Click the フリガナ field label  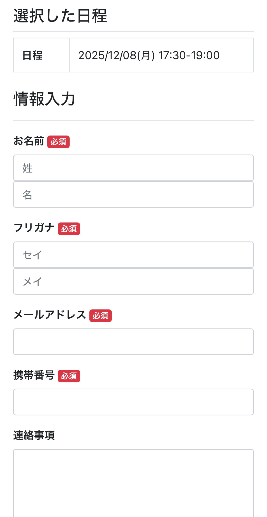click(34, 228)
